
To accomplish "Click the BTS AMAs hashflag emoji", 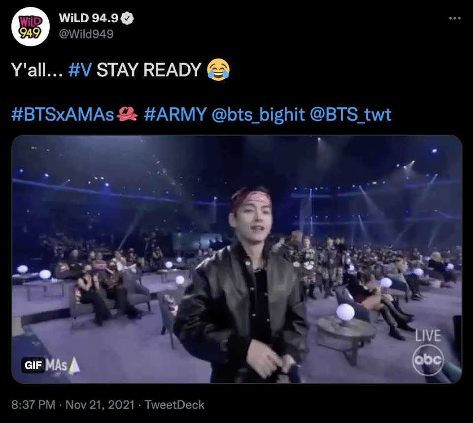I will click(x=127, y=114).
